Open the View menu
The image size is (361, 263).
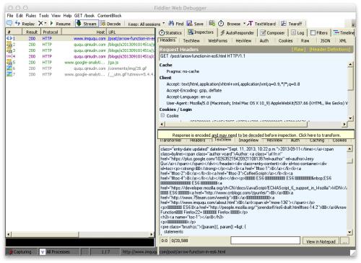56,16
